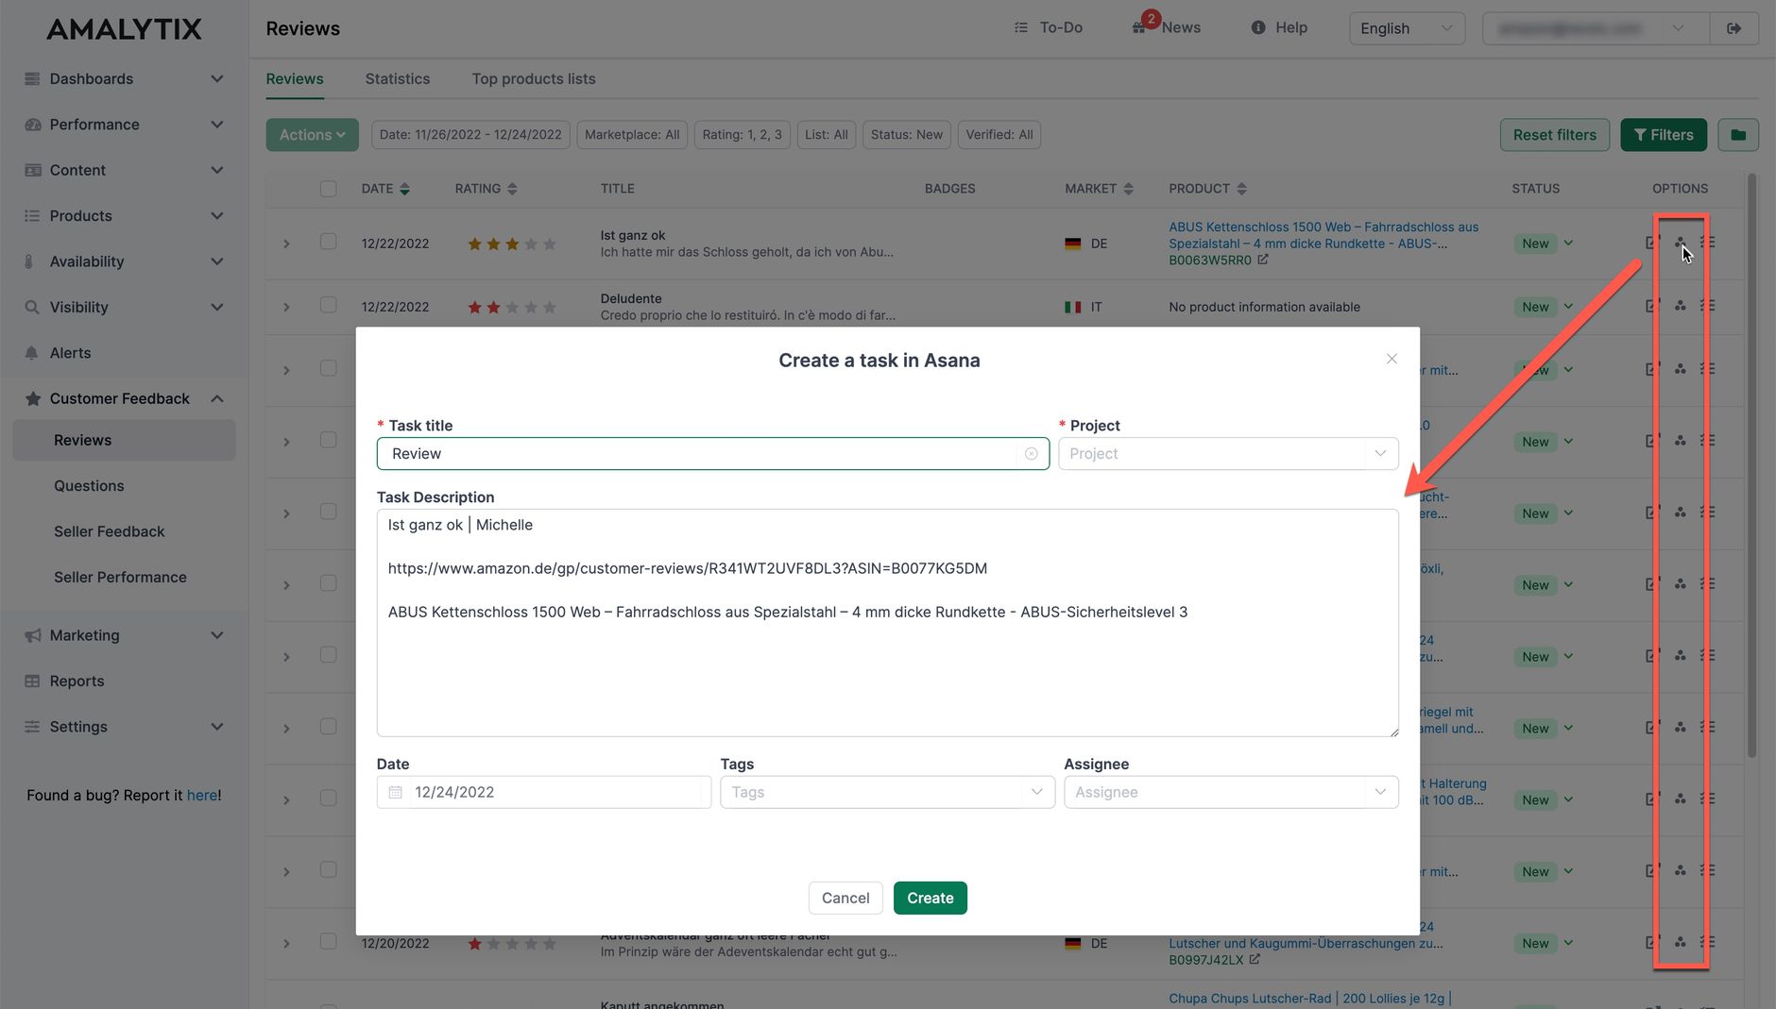Image resolution: width=1776 pixels, height=1009 pixels.
Task: Open the Project dropdown in the Asana dialog
Action: pyautogui.click(x=1228, y=454)
